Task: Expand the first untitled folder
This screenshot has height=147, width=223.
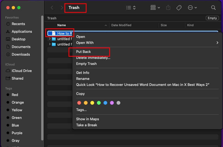Action: tap(50, 39)
